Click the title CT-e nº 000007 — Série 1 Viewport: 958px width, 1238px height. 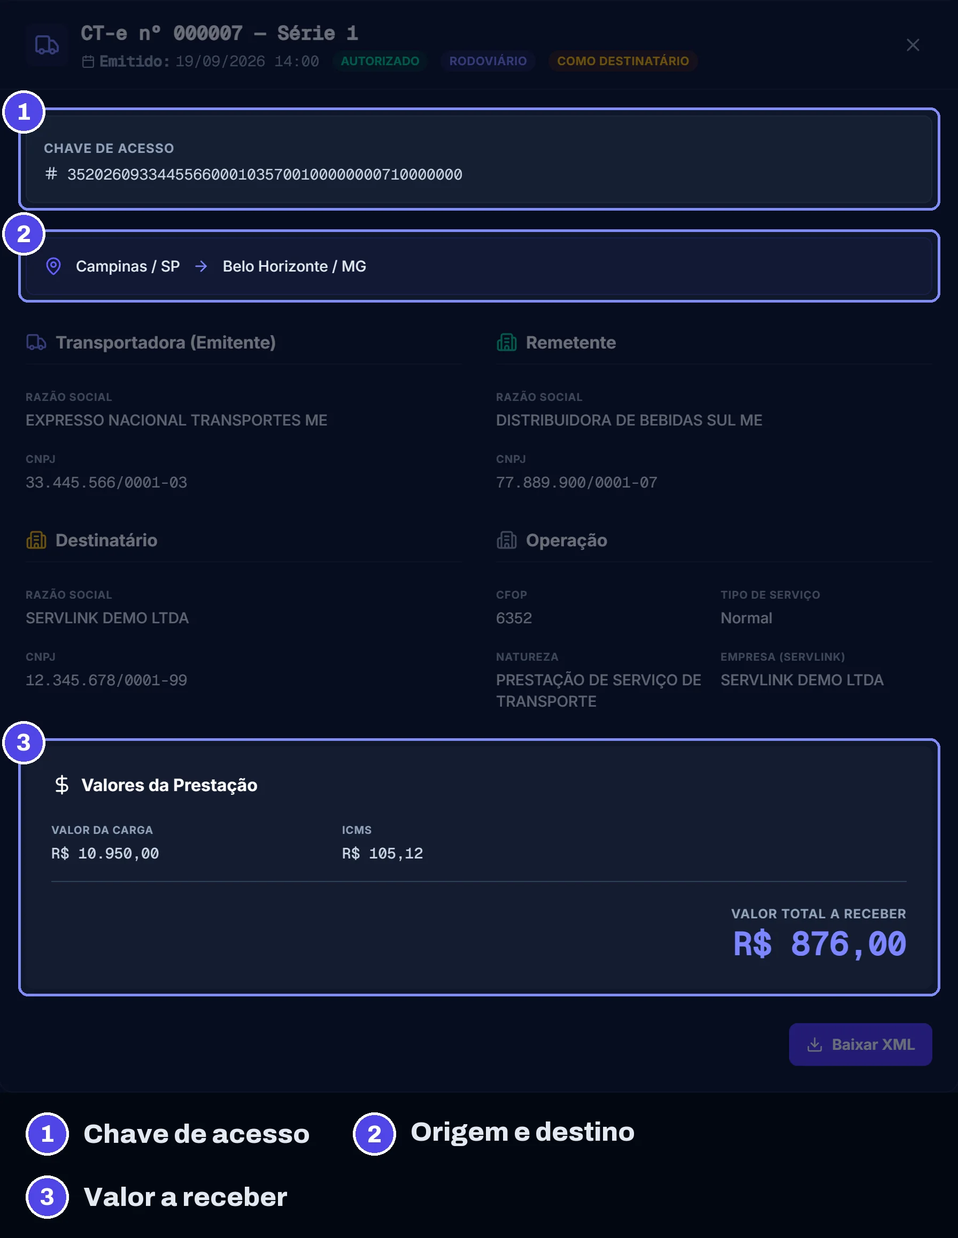(219, 33)
